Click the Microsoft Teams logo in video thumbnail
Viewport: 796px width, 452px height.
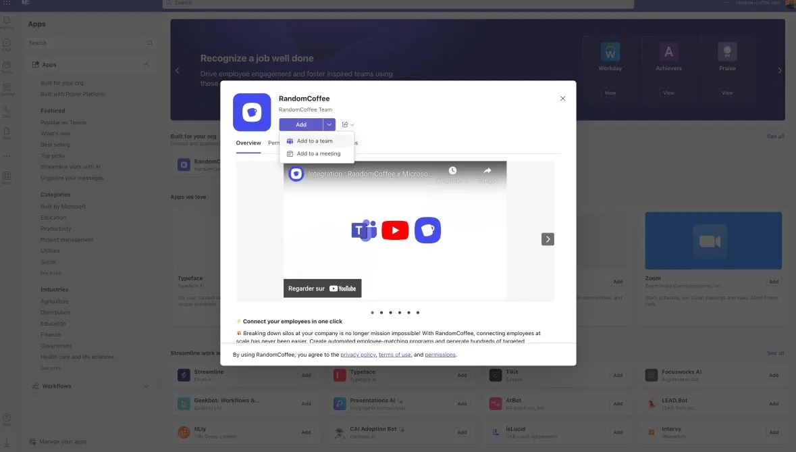[x=364, y=230]
